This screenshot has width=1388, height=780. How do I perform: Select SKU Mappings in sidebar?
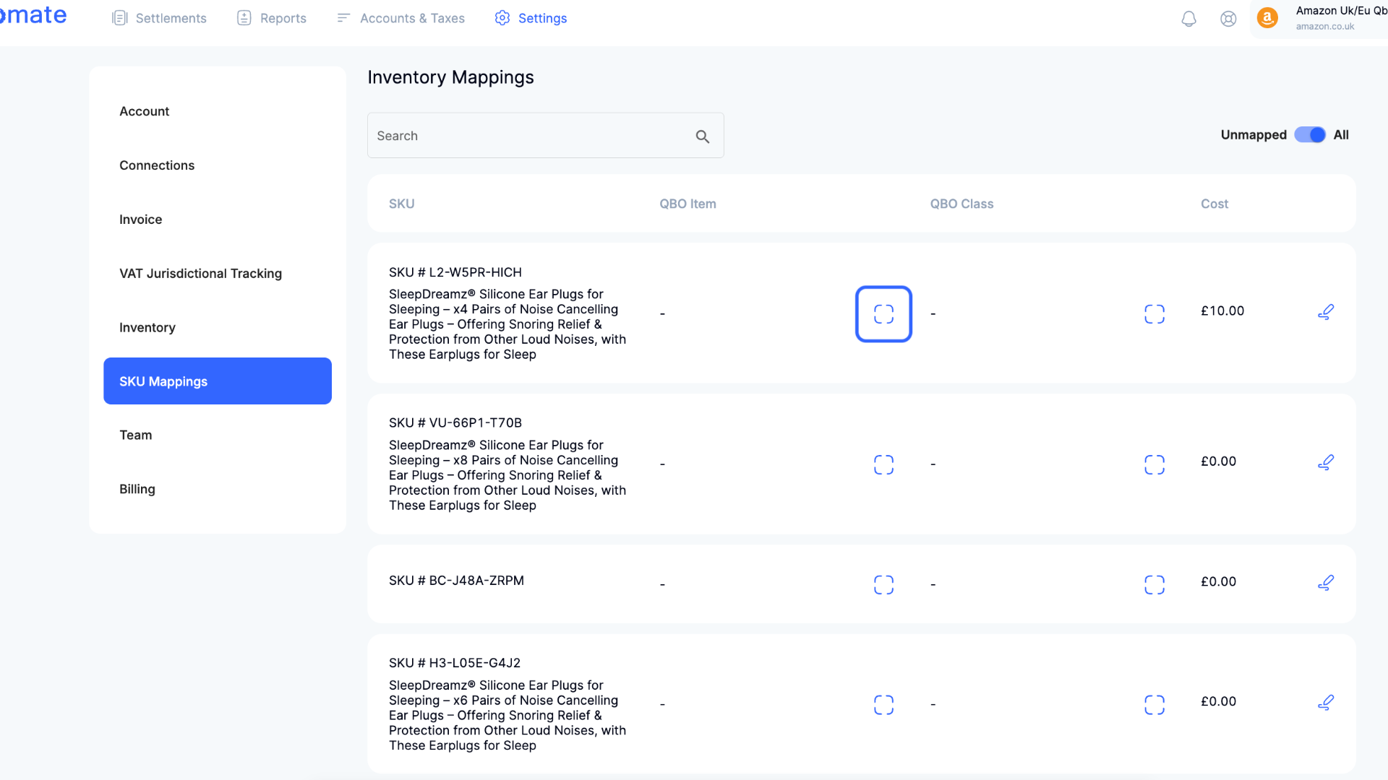(x=218, y=381)
